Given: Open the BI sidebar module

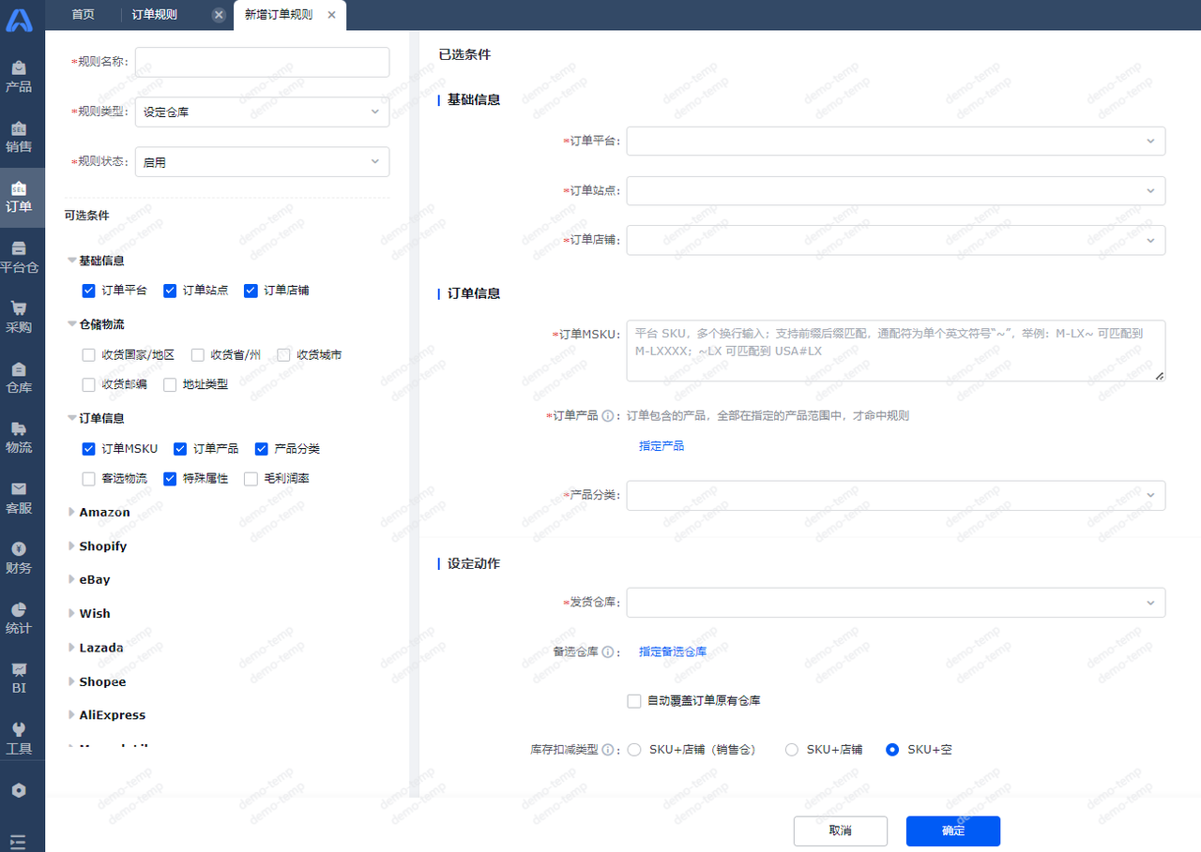Looking at the screenshot, I should coord(19,678).
